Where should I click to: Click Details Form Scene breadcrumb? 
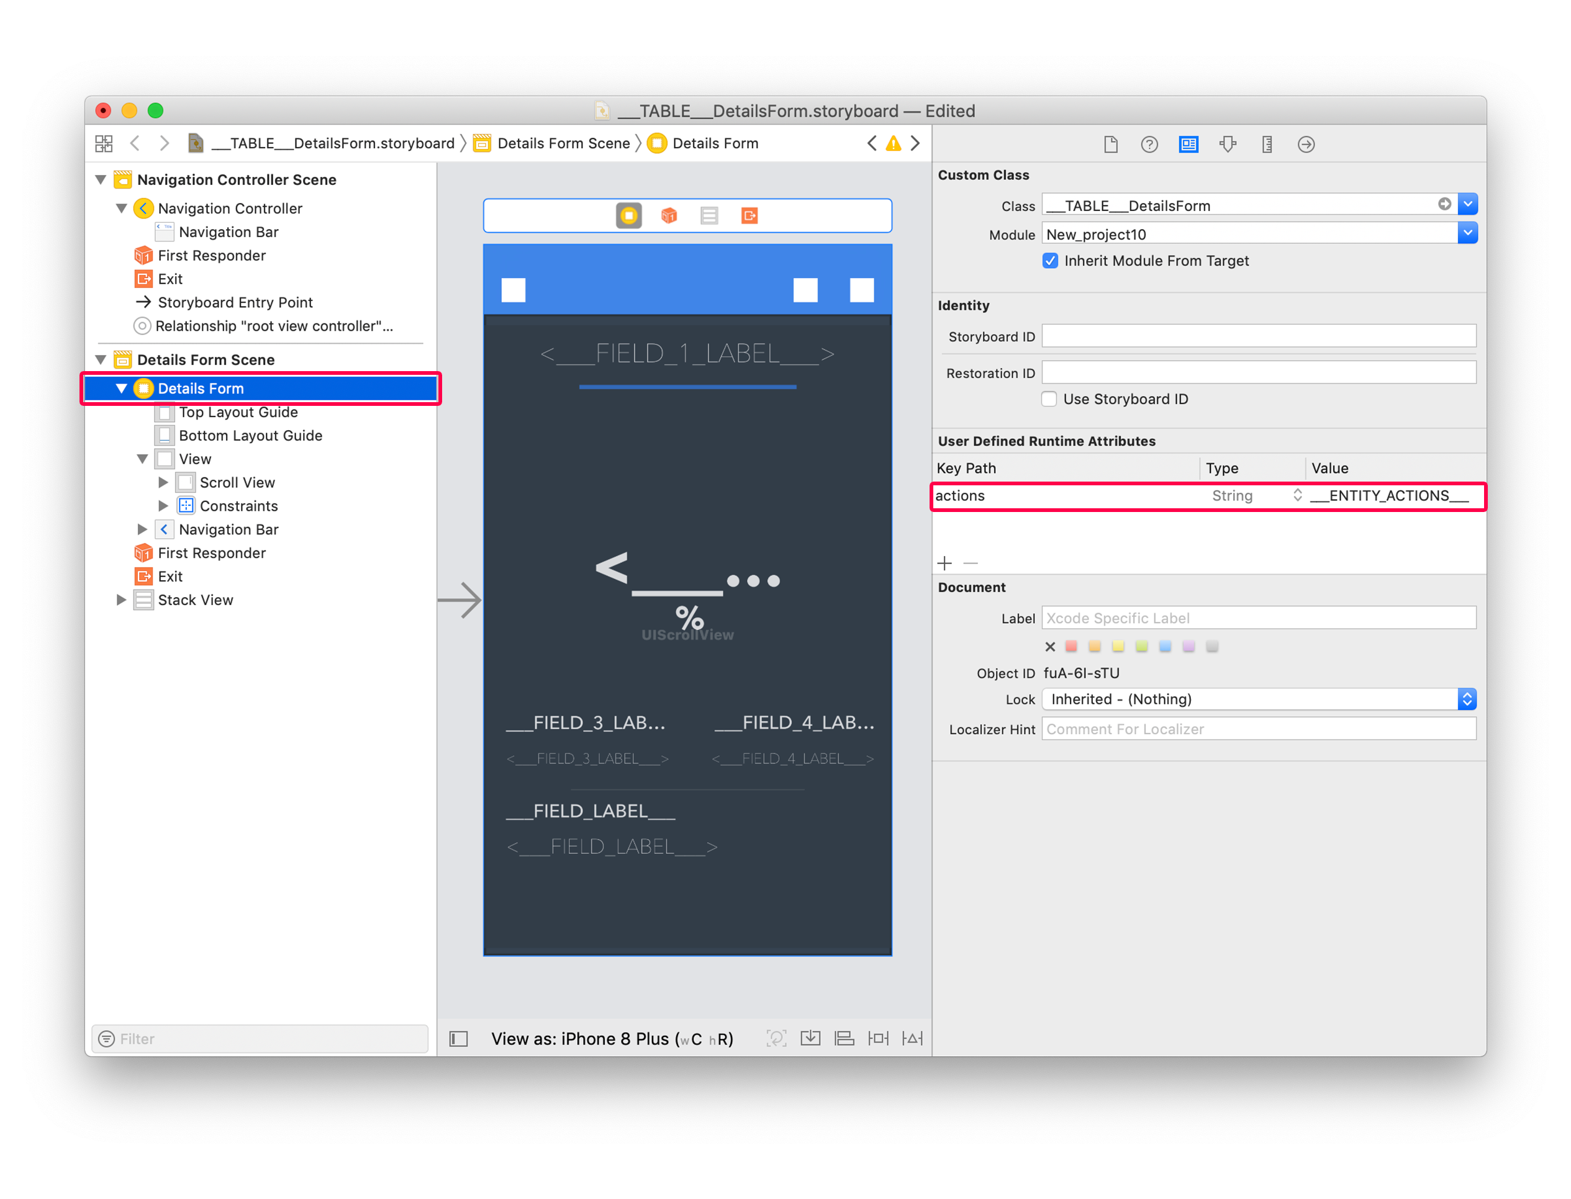point(563,143)
